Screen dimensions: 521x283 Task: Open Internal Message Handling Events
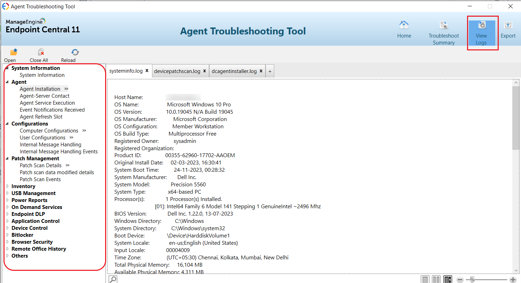pos(59,152)
